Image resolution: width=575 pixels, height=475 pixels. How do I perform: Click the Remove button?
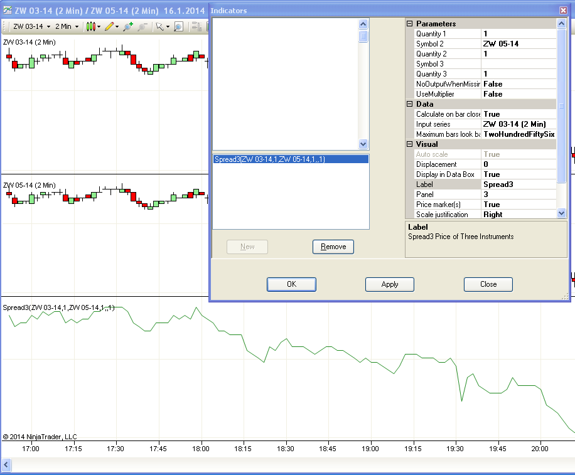click(x=333, y=247)
